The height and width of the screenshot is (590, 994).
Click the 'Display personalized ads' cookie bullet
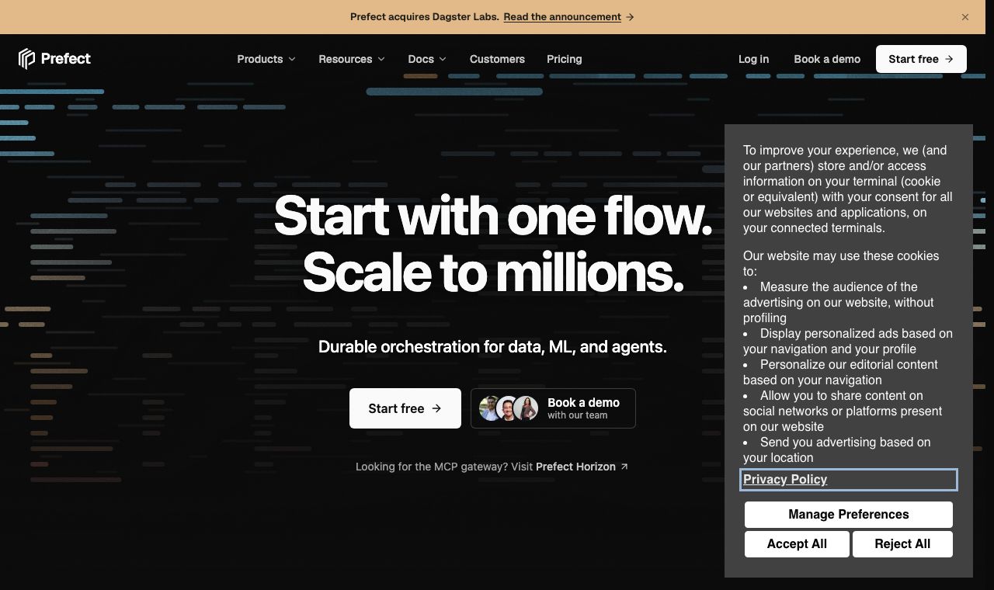[848, 342]
